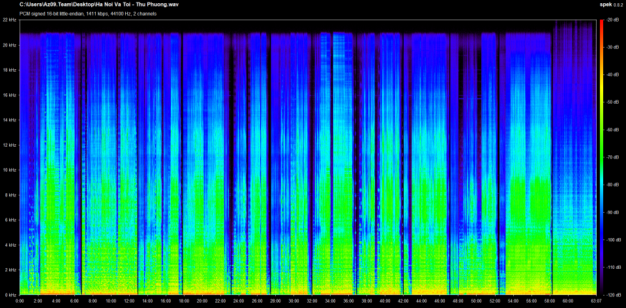This screenshot has width=626, height=308.
Task: Click the red top of the color bar
Action: [601, 23]
